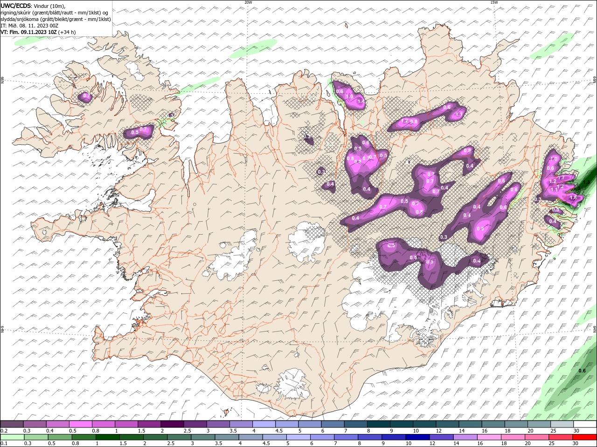
Task: Click the 'slydda/snjókoma (grátt/bleikt/grænt' description line
Action: (x=56, y=19)
